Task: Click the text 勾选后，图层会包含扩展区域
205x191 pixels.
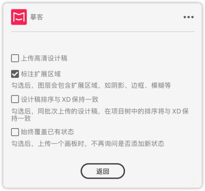Action: point(55,85)
